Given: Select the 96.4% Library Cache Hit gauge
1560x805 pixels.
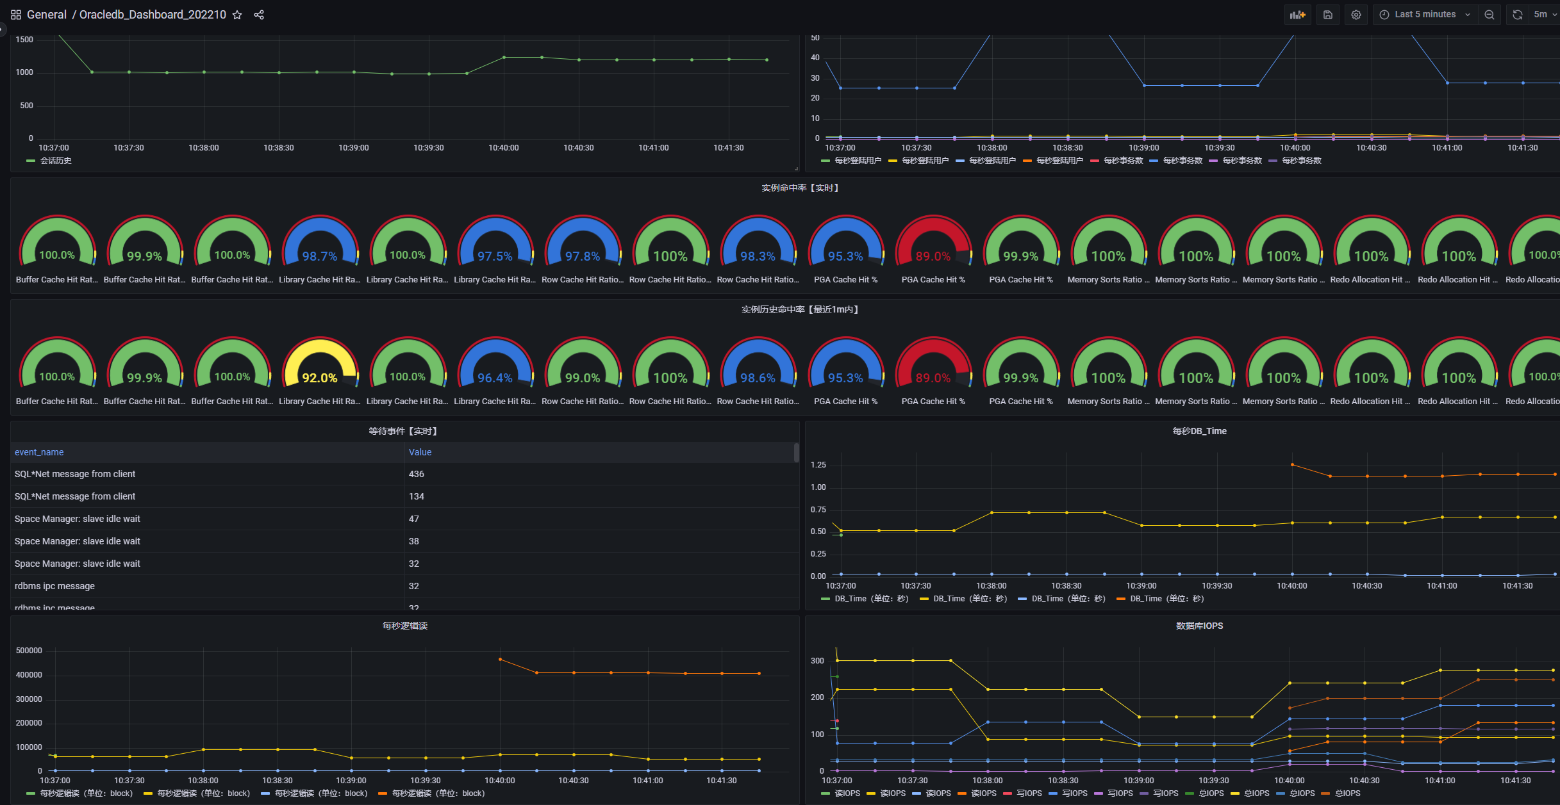Looking at the screenshot, I should pos(495,371).
